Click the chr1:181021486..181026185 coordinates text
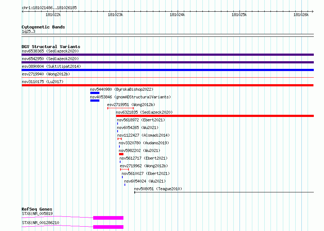Viewport: 324px width, 231px height. (49, 8)
